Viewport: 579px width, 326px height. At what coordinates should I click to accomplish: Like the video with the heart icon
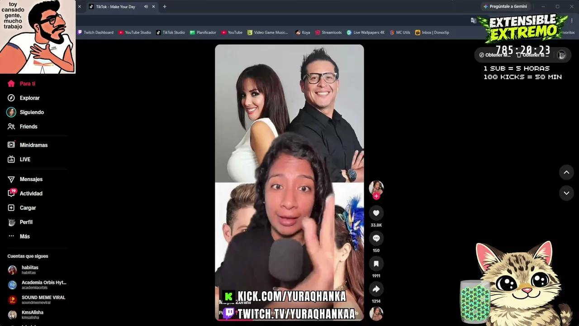point(376,213)
